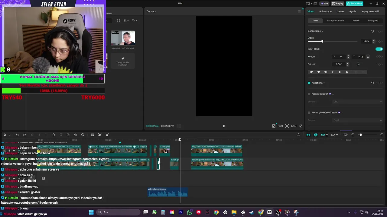Viewport: 387px width, 217px height.
Task: Toggle auto snapping in the timeline
Action: (316, 135)
